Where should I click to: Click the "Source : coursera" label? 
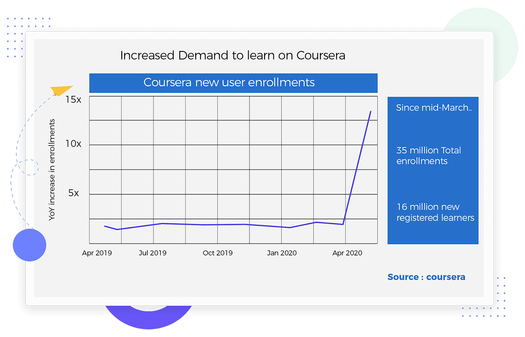pos(426,277)
